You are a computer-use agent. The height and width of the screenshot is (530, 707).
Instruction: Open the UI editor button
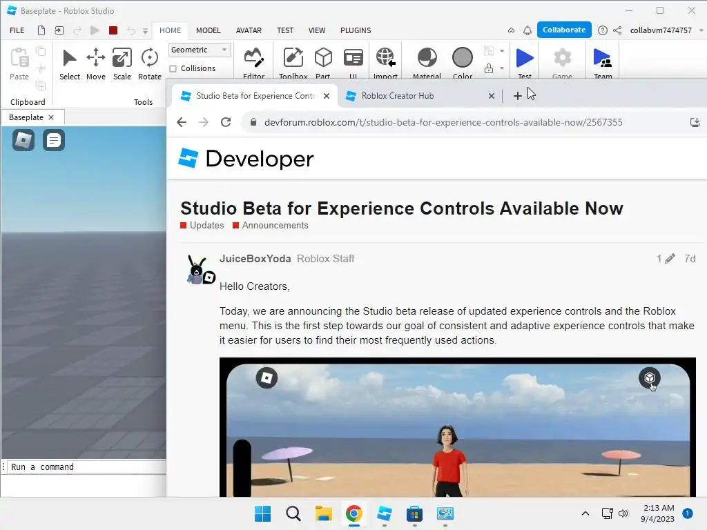(353, 63)
